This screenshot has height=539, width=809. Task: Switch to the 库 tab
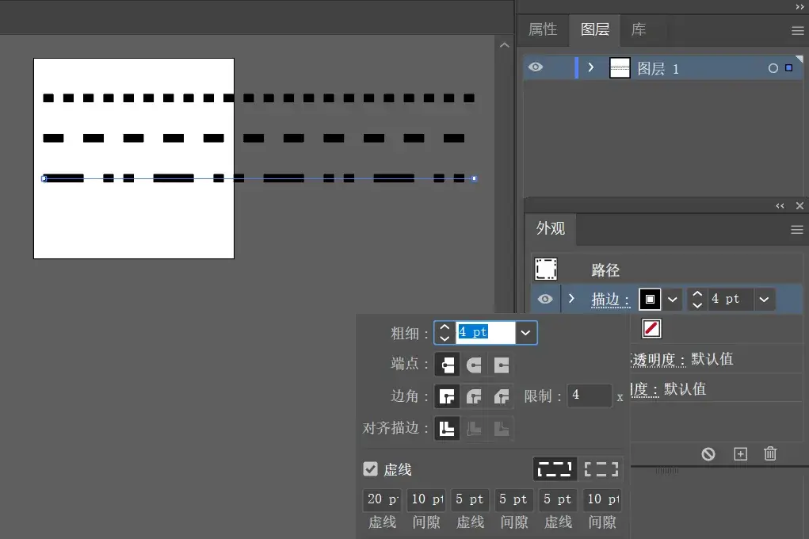click(x=639, y=29)
